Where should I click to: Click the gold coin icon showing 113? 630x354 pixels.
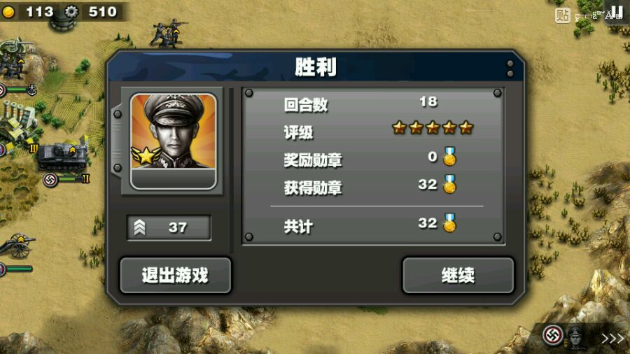coord(8,12)
